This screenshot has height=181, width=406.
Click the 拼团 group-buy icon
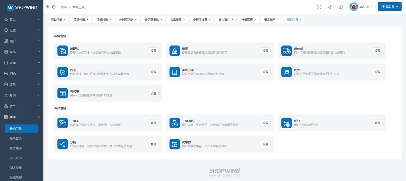[175, 51]
